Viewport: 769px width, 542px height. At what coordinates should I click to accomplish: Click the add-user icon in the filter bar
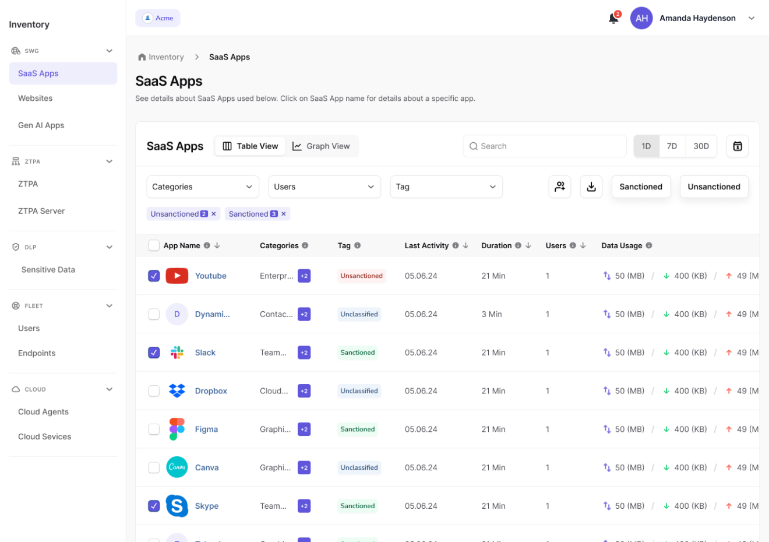560,186
